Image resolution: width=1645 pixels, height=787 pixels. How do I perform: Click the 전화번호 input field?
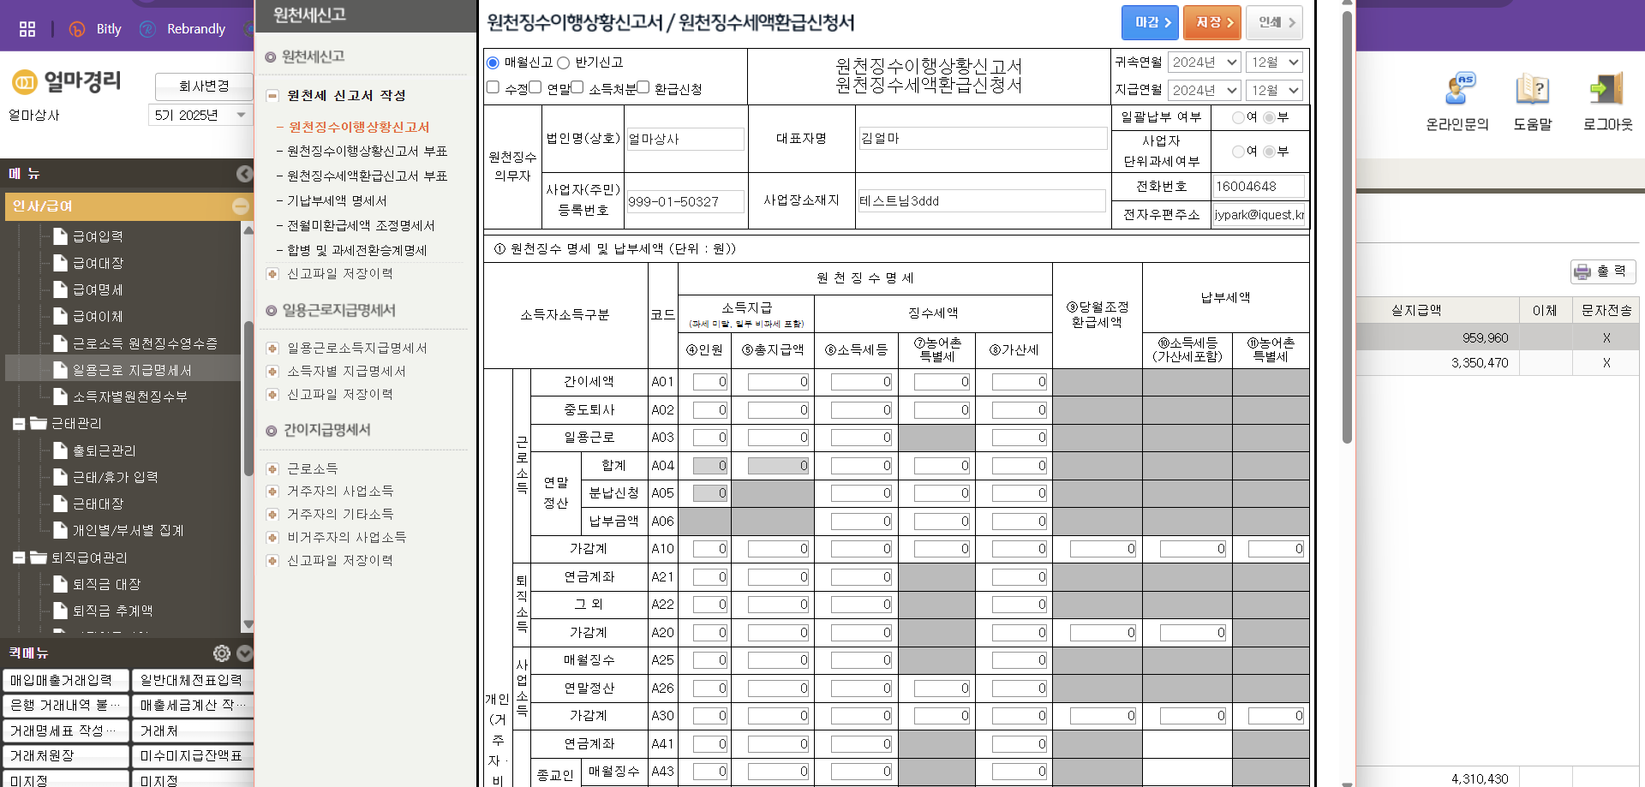coord(1259,186)
